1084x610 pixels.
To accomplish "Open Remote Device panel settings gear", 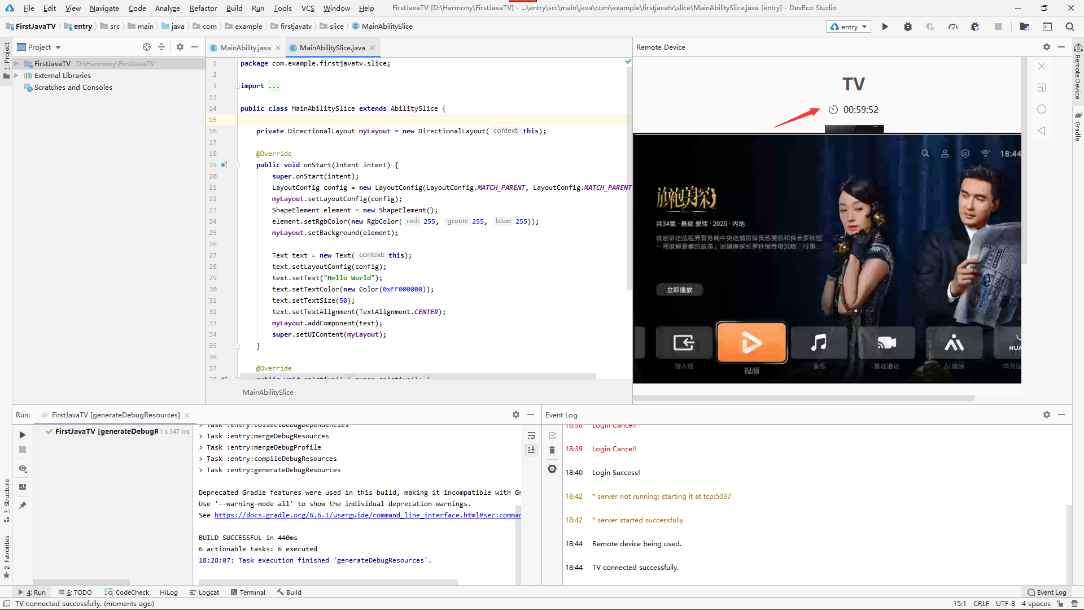I will click(1046, 47).
